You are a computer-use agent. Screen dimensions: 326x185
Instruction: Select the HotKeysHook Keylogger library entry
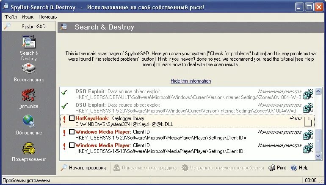point(187,121)
